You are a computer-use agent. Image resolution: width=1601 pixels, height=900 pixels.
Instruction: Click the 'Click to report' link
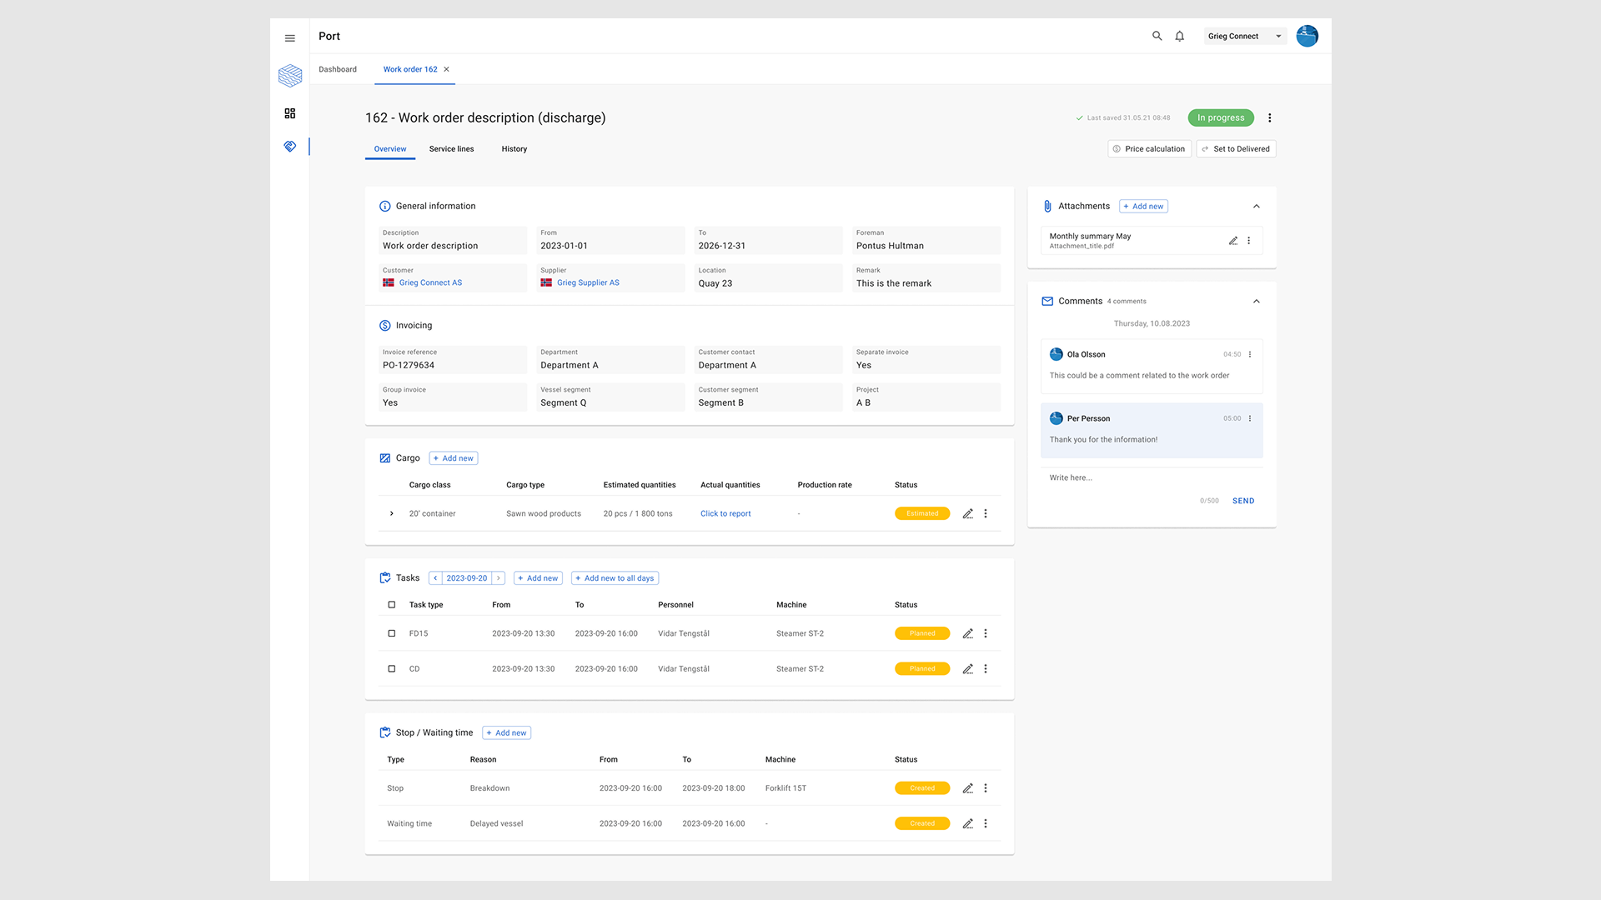point(725,514)
